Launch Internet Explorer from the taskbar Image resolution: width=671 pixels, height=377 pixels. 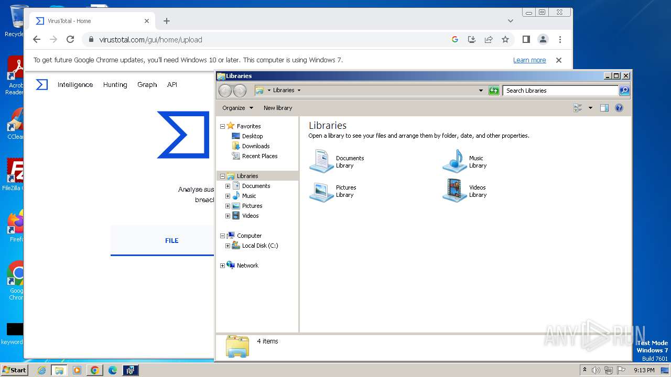41,370
